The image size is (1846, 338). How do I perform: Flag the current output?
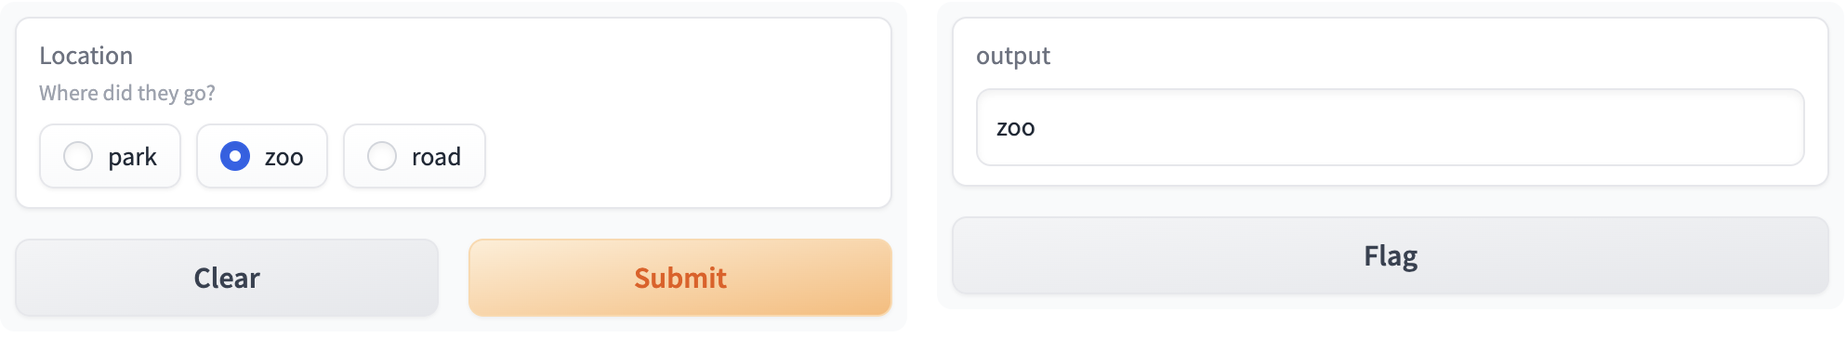(1391, 255)
